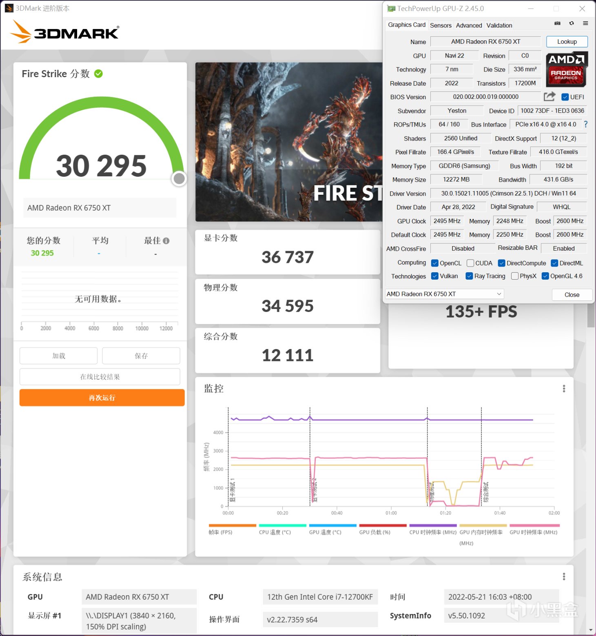Image resolution: width=596 pixels, height=636 pixels.
Task: Toggle the PhysX checkbox
Action: (x=515, y=276)
